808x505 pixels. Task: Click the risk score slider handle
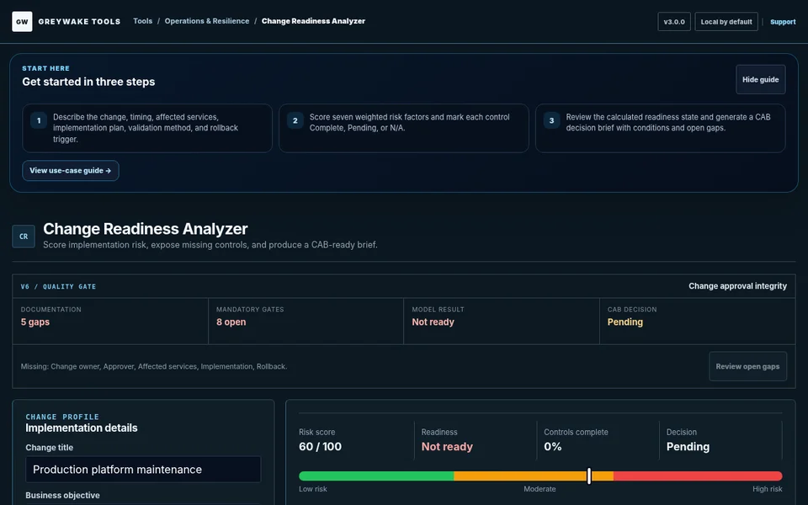pos(589,476)
